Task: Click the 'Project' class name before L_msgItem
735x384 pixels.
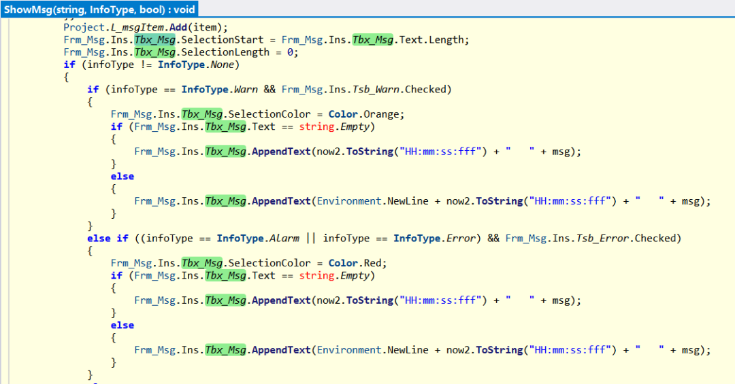Action: pyautogui.click(x=84, y=28)
